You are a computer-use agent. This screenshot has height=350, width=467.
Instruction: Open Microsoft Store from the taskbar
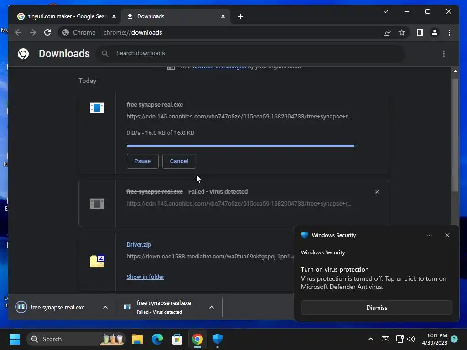pos(177,339)
